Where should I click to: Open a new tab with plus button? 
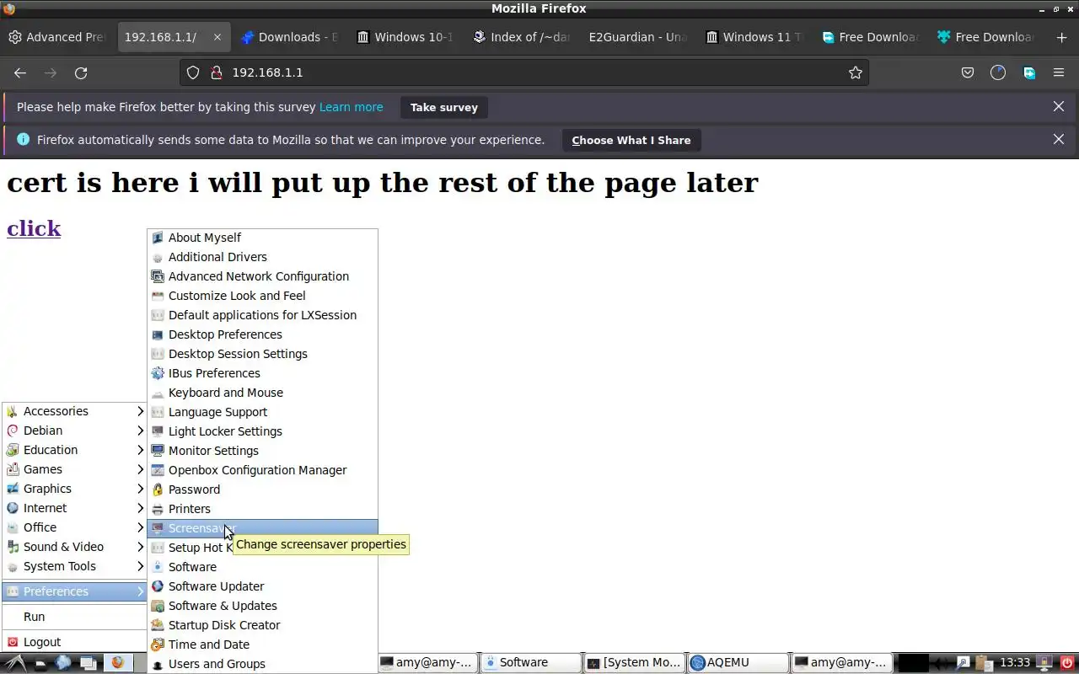pyautogui.click(x=1061, y=37)
